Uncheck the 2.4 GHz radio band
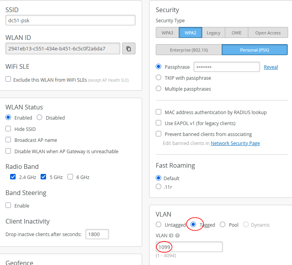 [x=13, y=177]
